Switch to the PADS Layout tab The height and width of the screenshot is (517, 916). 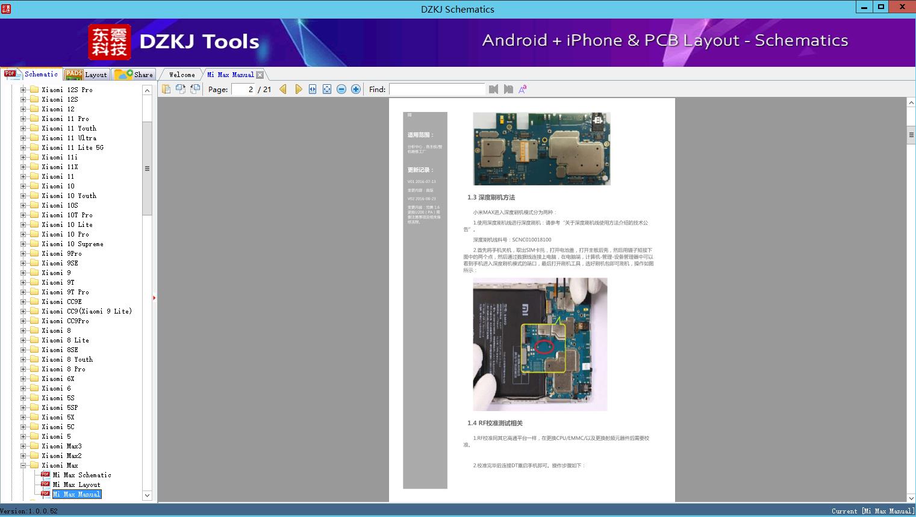point(86,75)
